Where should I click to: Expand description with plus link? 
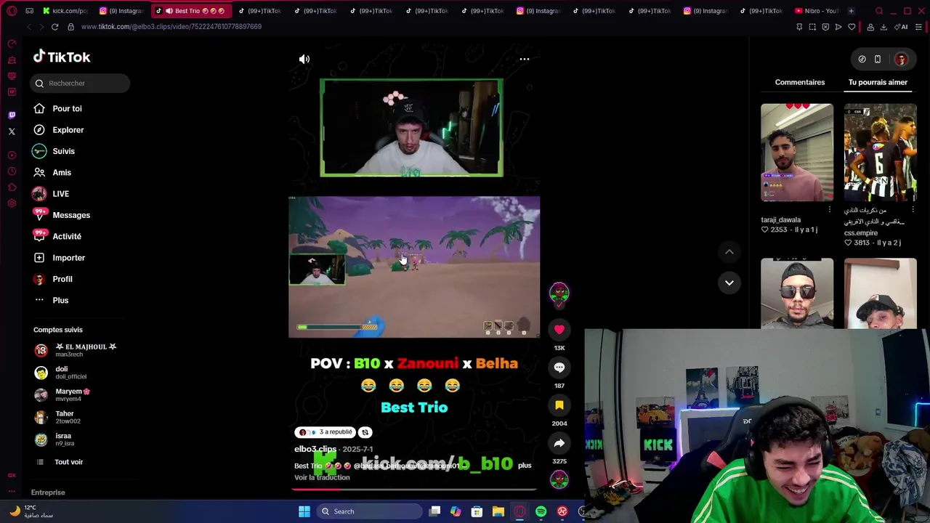(x=525, y=465)
